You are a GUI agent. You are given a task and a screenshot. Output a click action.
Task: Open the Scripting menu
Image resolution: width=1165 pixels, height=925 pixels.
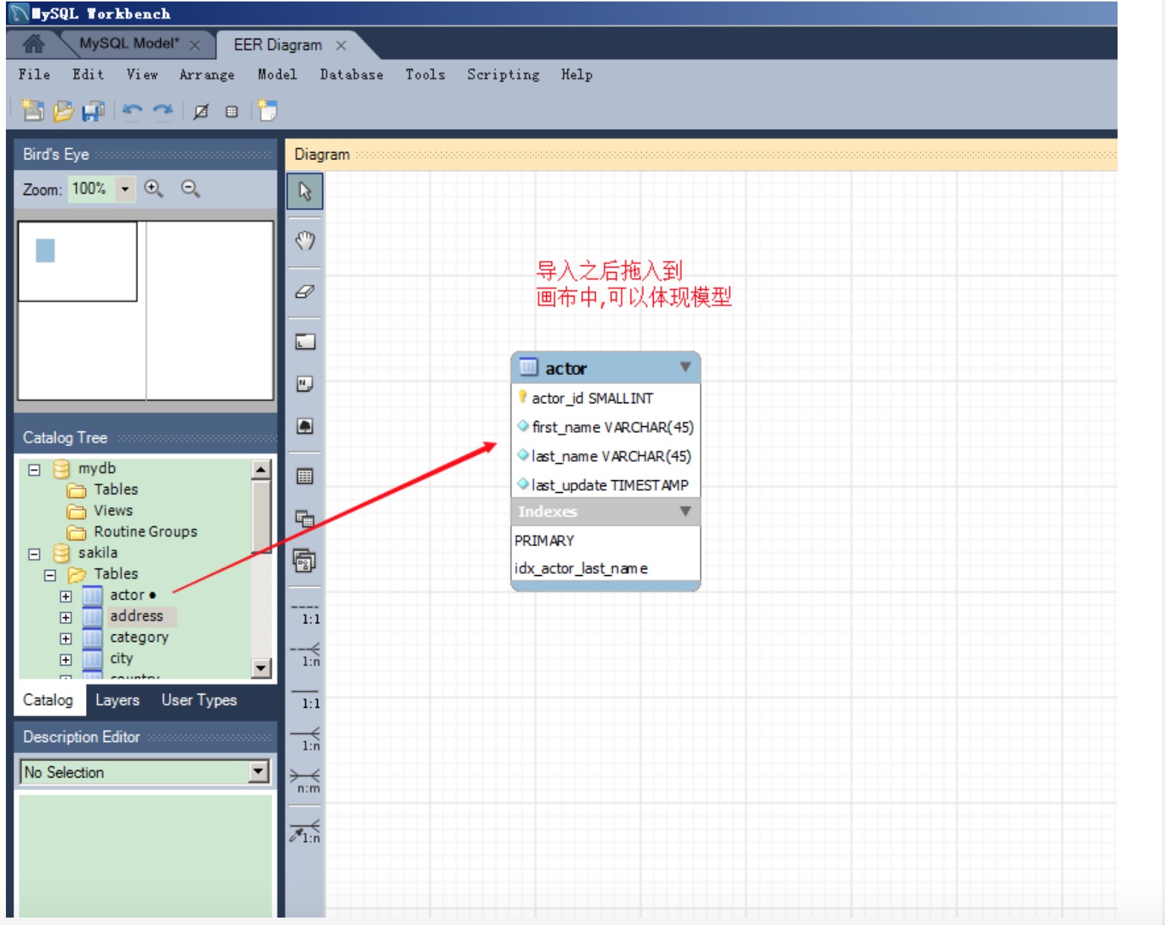503,74
